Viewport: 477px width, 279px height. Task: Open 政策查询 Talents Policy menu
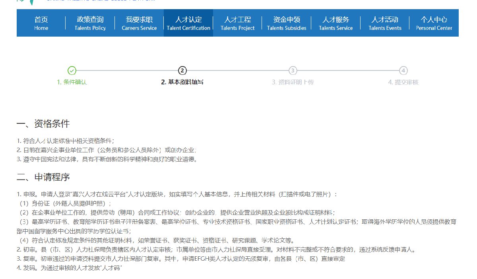click(90, 23)
